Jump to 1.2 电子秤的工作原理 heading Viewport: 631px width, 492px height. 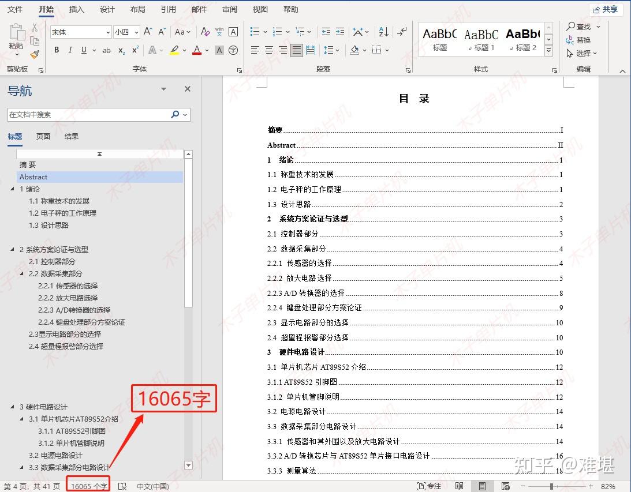[x=62, y=213]
